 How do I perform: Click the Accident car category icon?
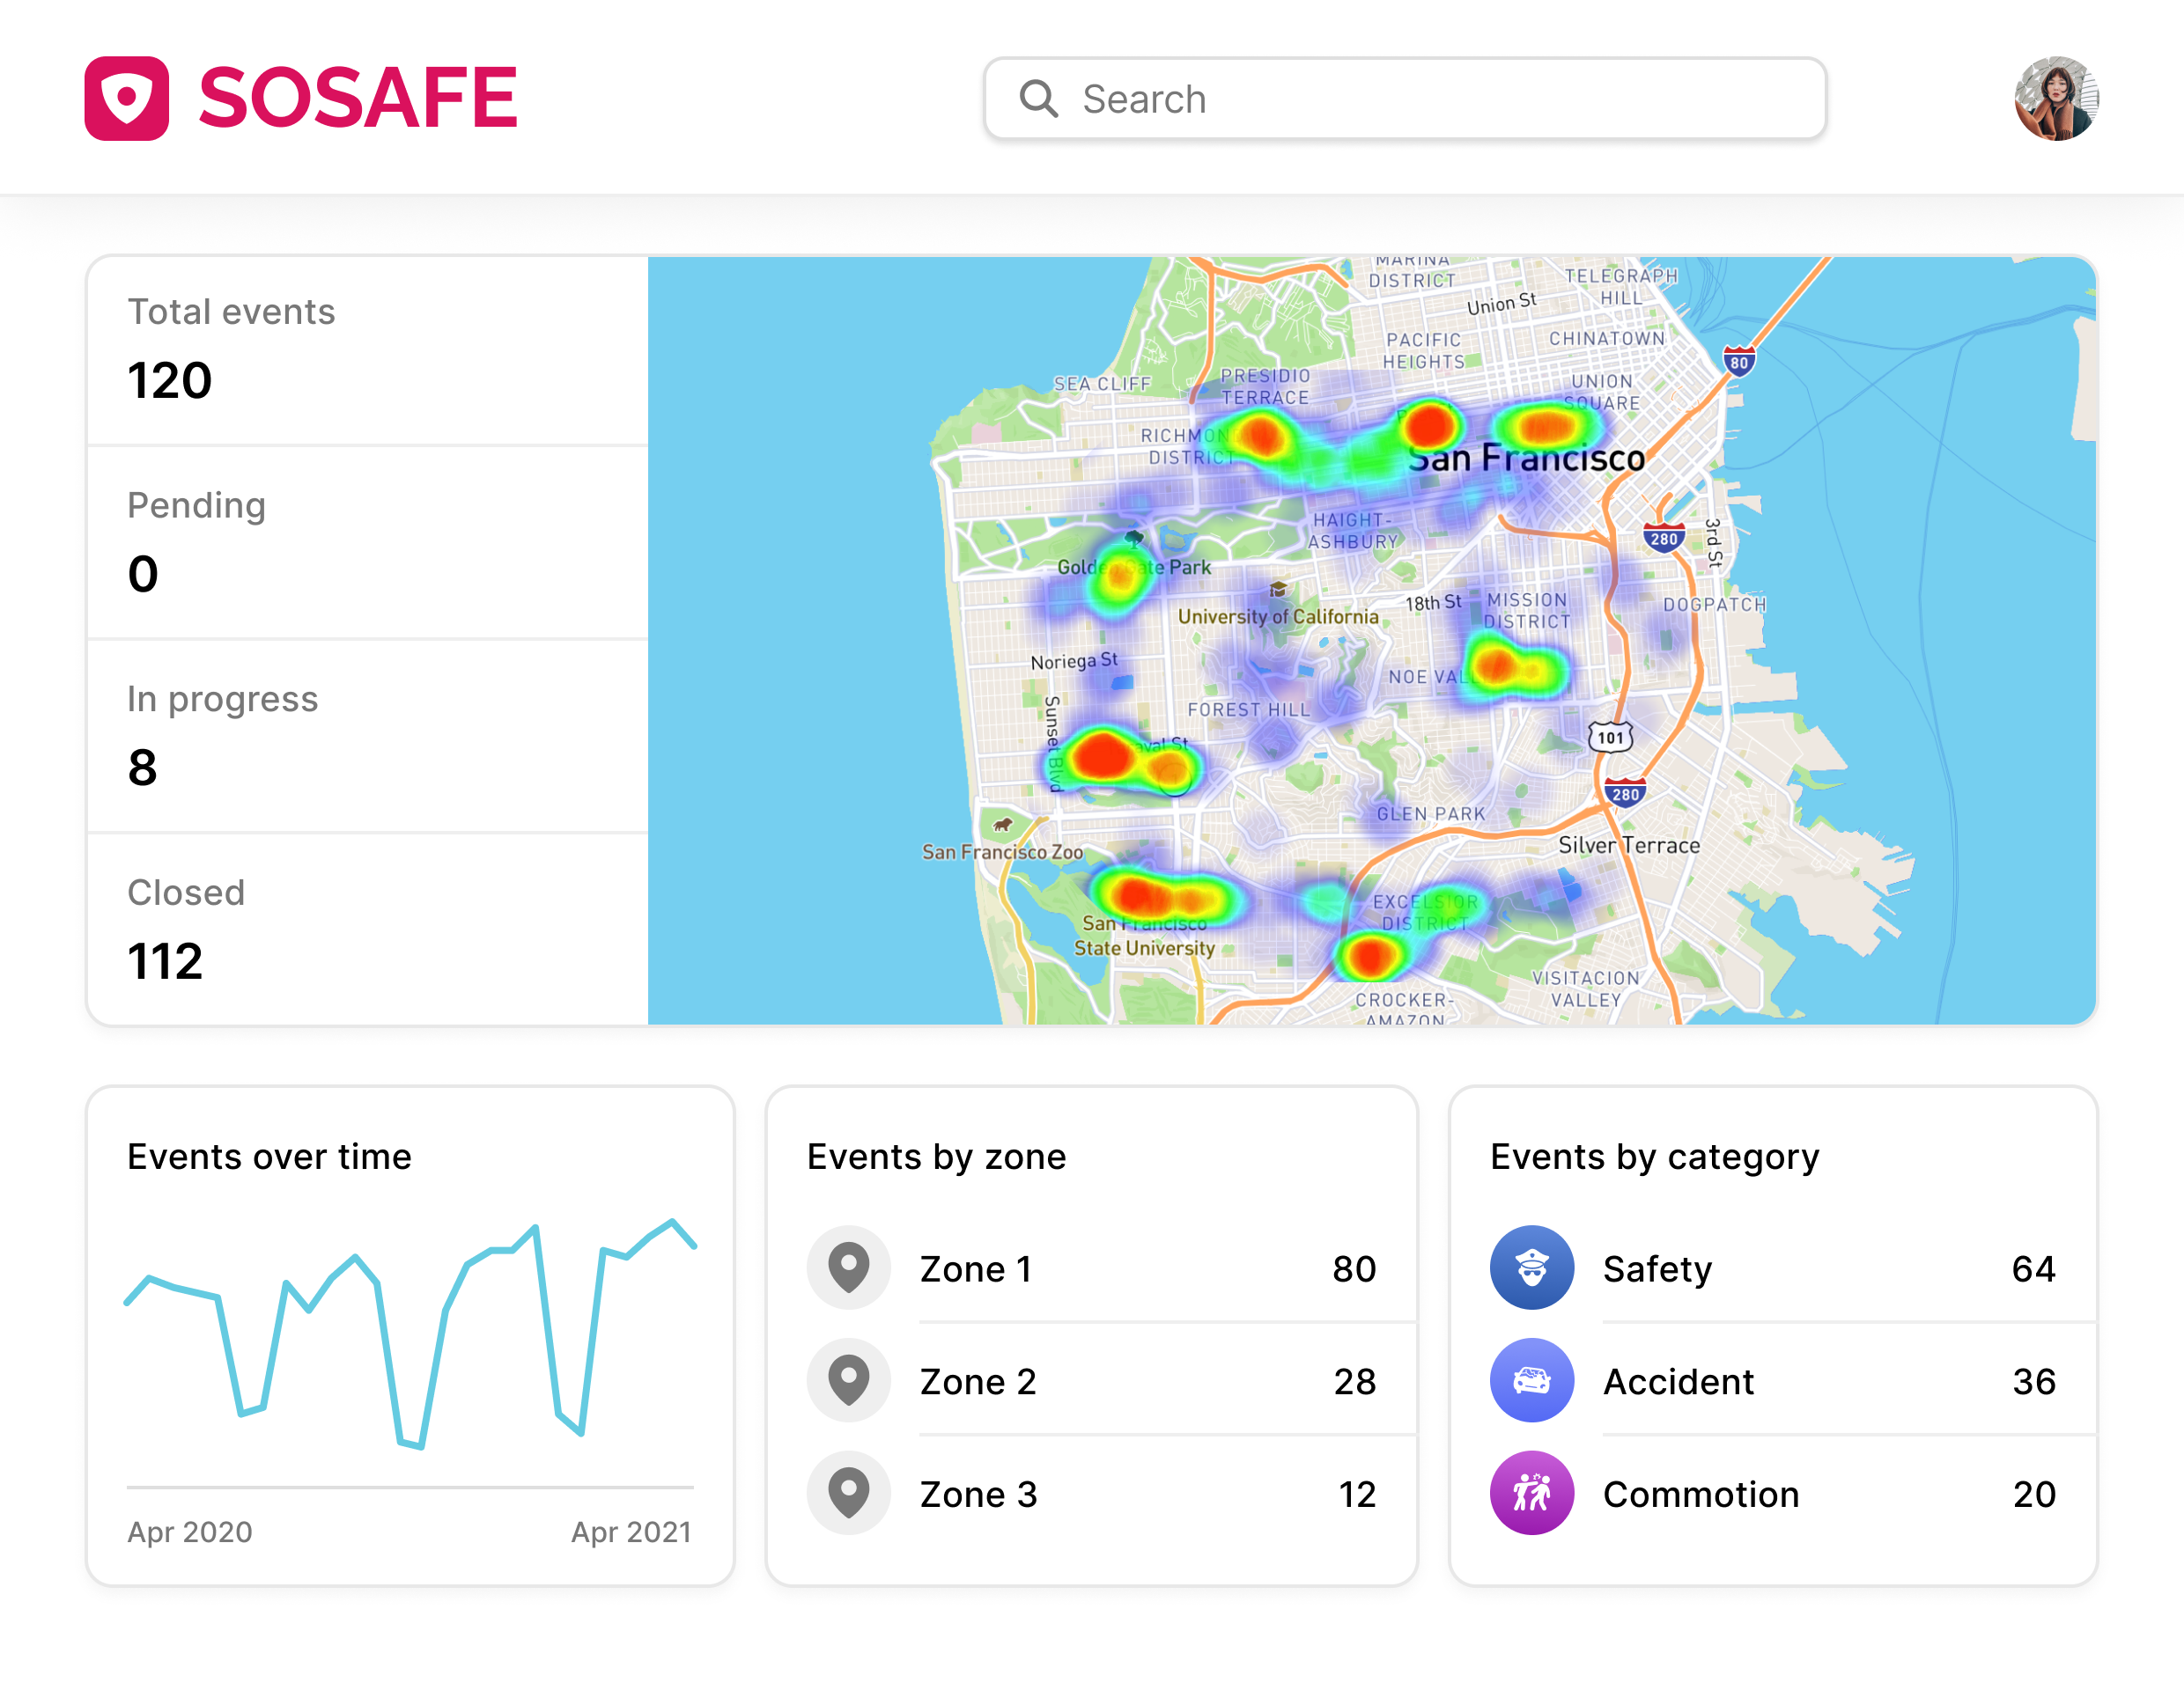1532,1380
